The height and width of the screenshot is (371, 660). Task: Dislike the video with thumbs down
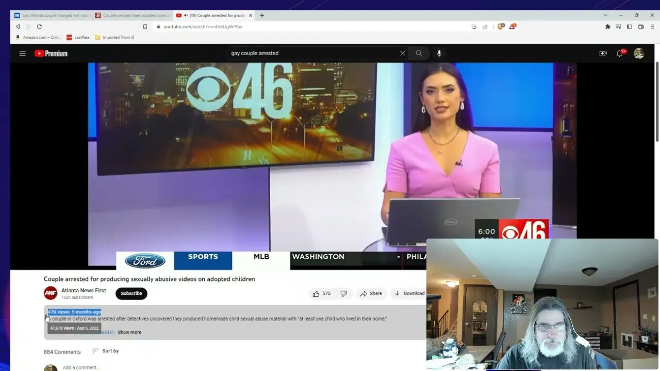(x=343, y=294)
